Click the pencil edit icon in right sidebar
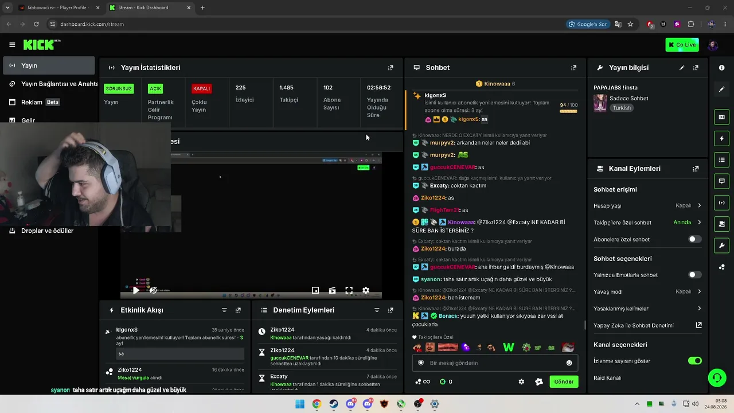The image size is (734, 413). tap(721, 89)
